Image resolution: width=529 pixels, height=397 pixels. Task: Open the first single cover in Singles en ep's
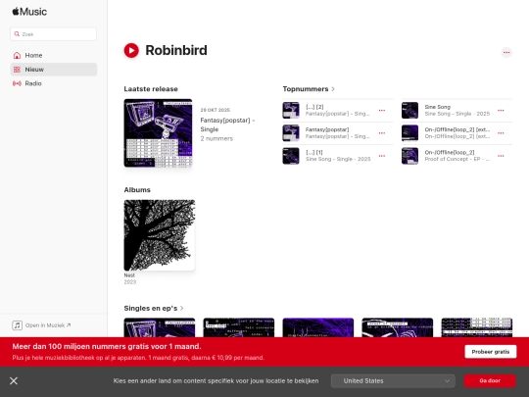pos(160,327)
